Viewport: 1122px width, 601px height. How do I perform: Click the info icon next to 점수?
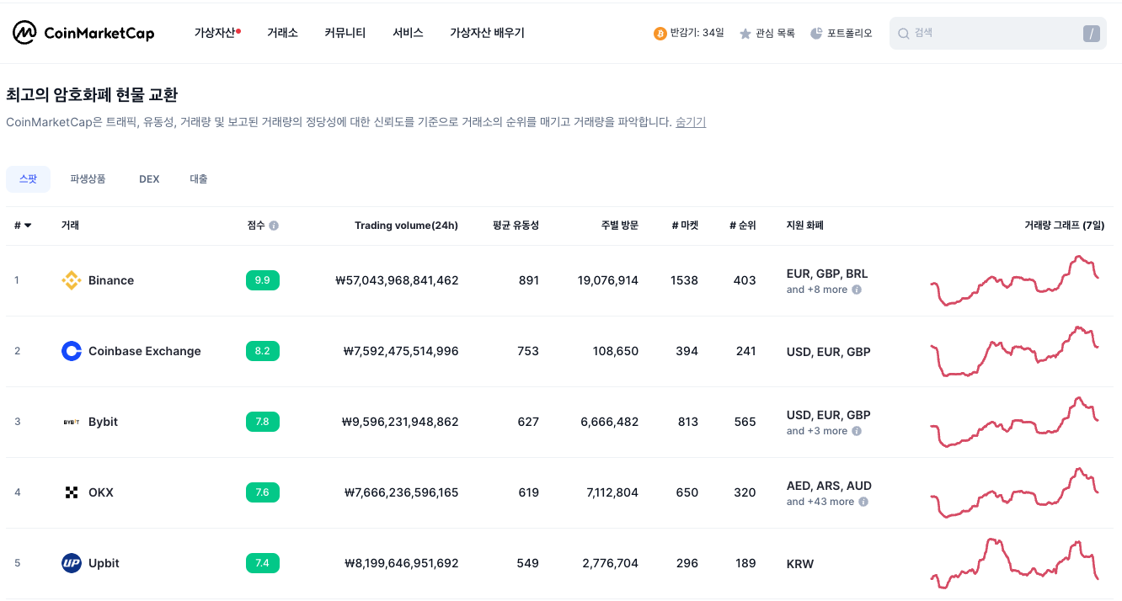(274, 226)
